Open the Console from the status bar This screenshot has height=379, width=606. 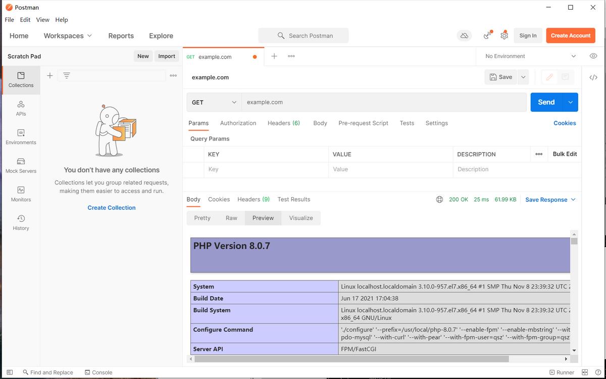(x=98, y=372)
